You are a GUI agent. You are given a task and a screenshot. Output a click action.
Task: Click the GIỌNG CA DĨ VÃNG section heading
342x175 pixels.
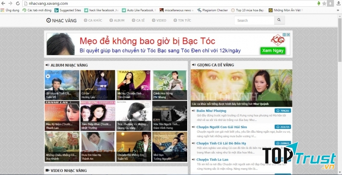tap(215, 65)
